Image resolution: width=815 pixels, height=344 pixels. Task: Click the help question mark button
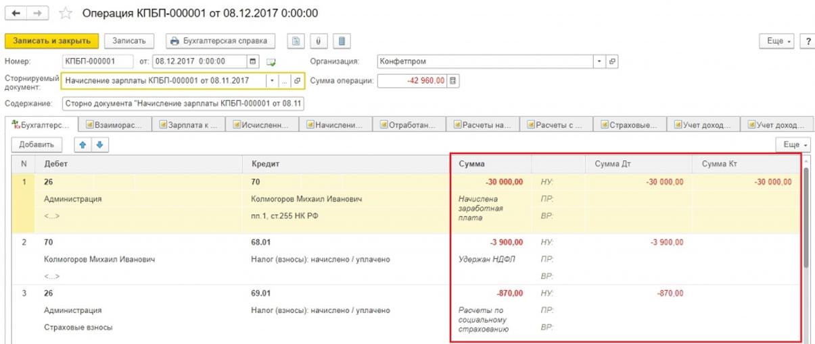click(806, 41)
